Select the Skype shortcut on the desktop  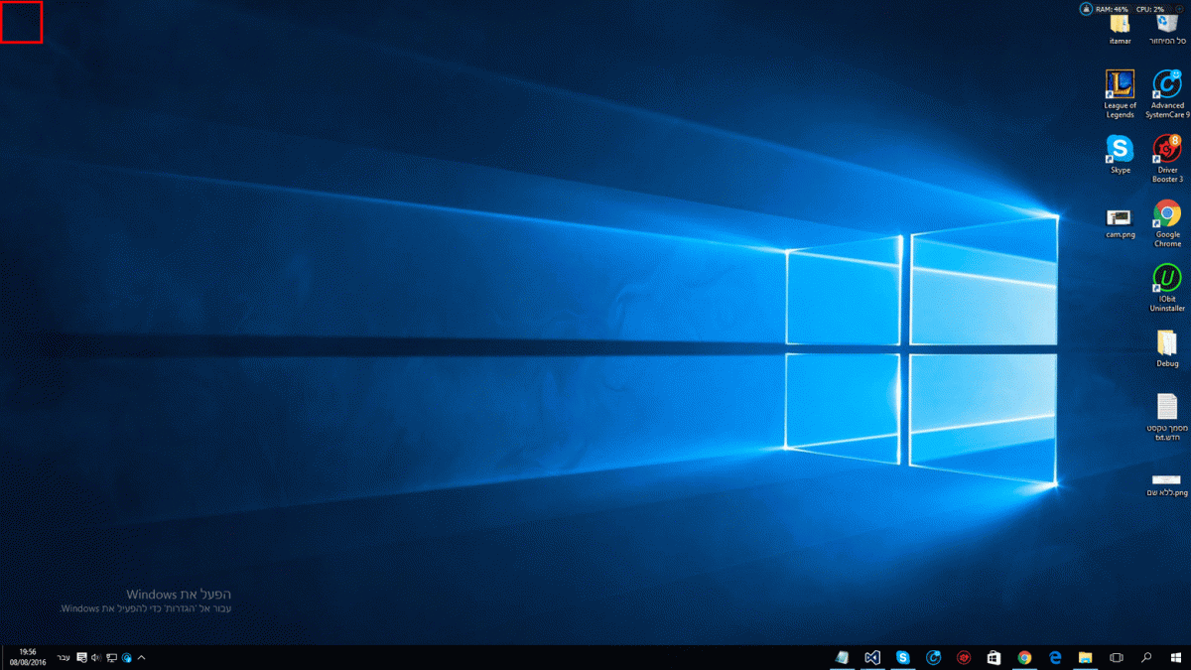[1120, 155]
